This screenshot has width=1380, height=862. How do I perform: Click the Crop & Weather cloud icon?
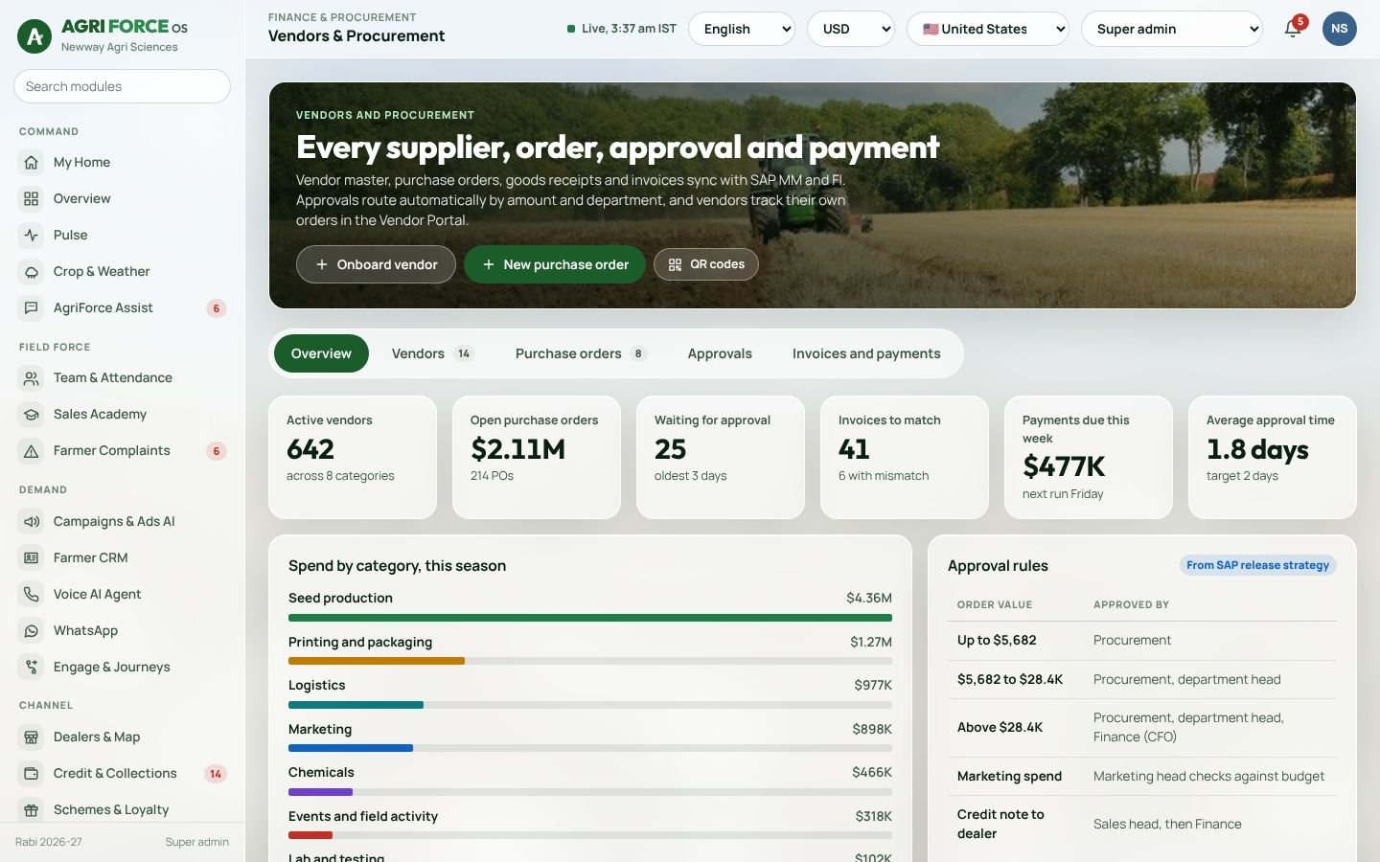[x=32, y=272]
